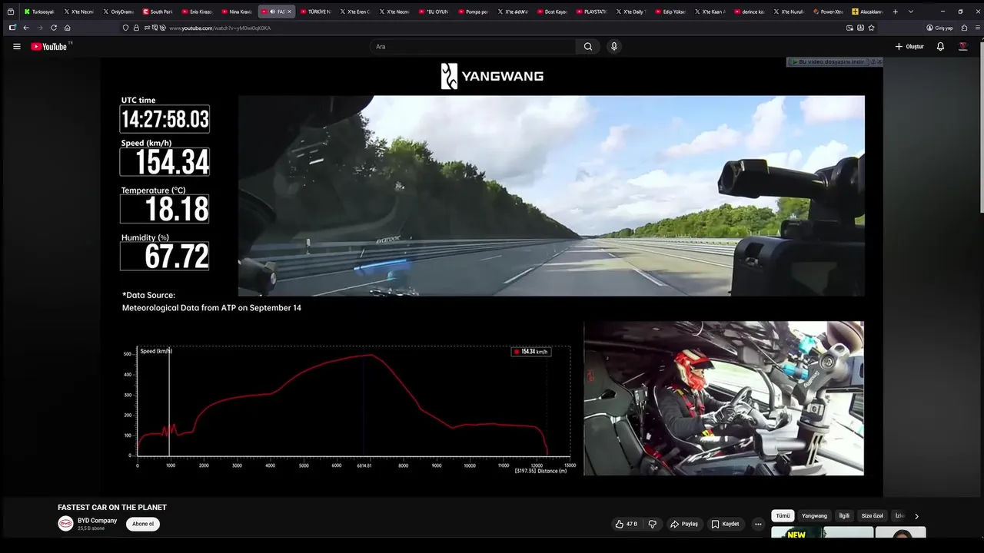Mute the playing tab via speaker icon
Image resolution: width=984 pixels, height=553 pixels.
point(273,12)
